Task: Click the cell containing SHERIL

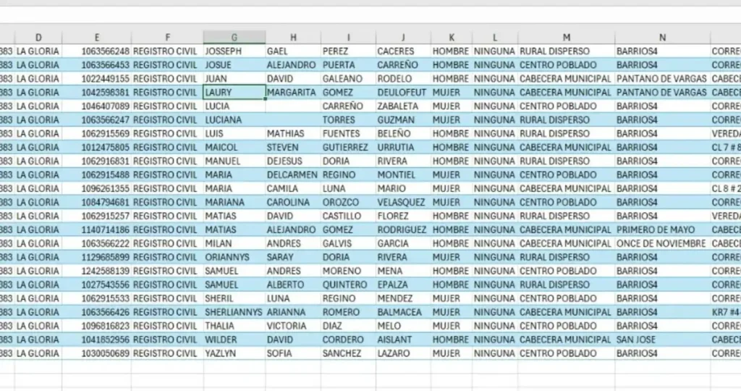Action: [234, 298]
